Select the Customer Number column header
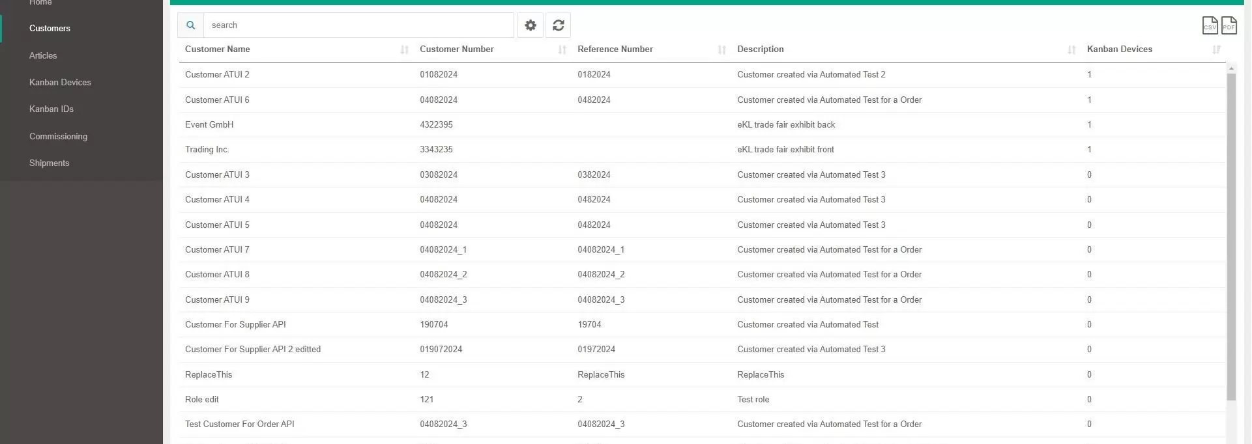This screenshot has width=1252, height=444. click(457, 49)
